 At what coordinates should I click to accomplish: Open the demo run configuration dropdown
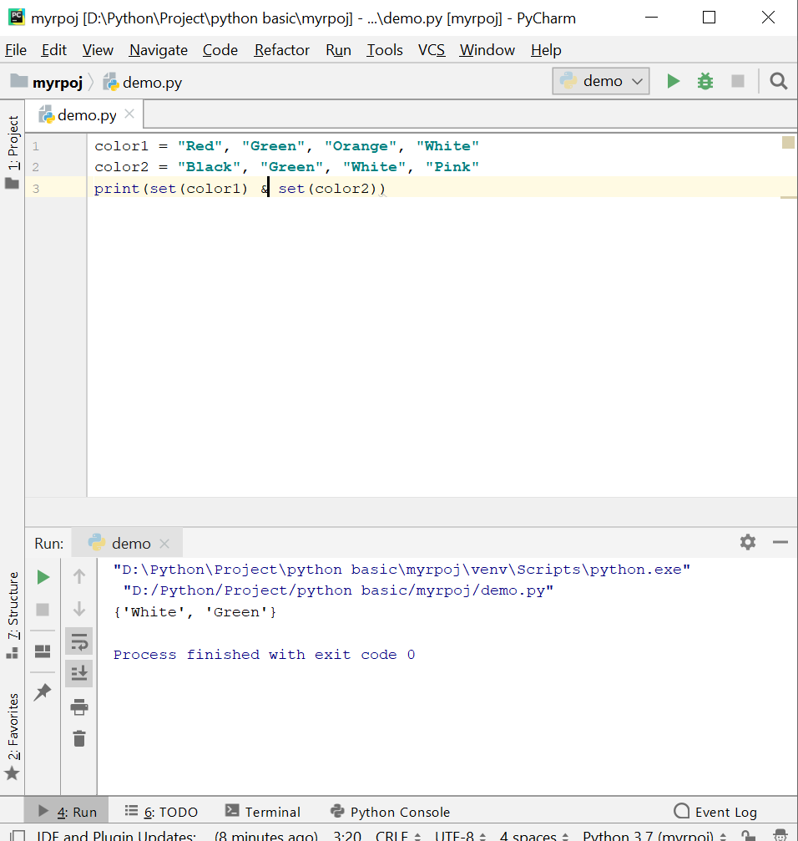(601, 81)
